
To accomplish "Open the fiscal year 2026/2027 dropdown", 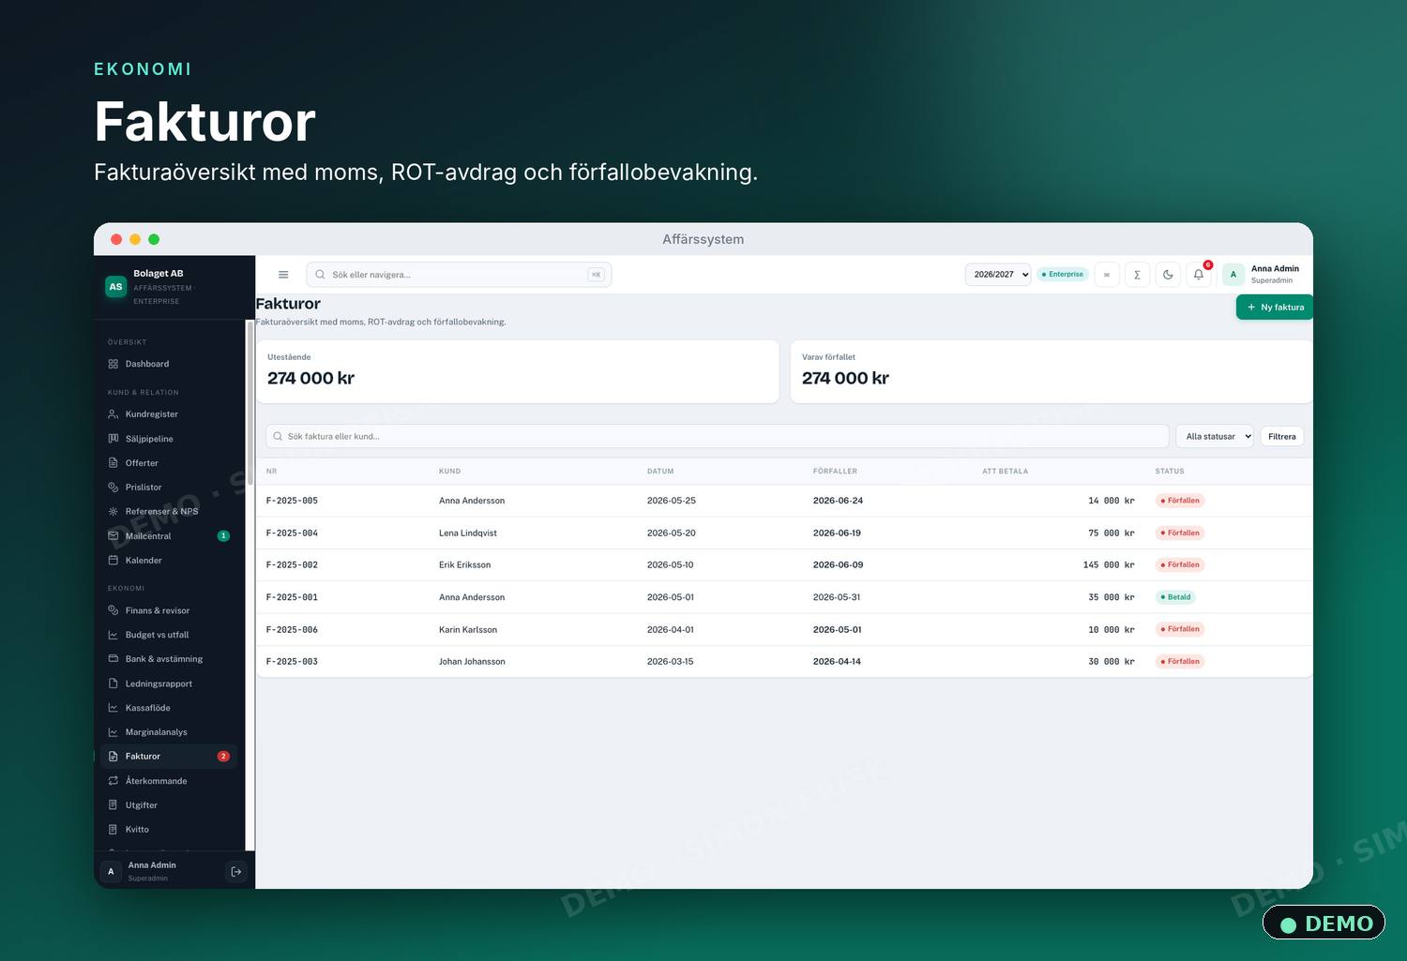I will click(998, 275).
